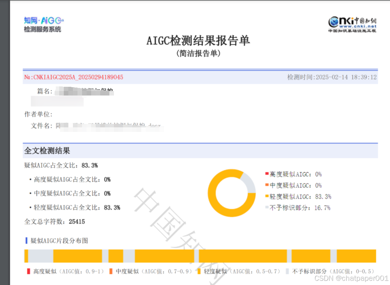Click the 知网 AIGC detection system logo
Viewport: 390px width, 285px height.
click(44, 25)
